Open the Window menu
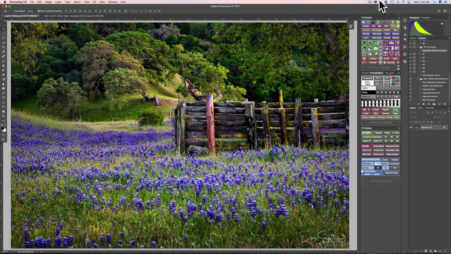451x254 pixels. point(113,2)
